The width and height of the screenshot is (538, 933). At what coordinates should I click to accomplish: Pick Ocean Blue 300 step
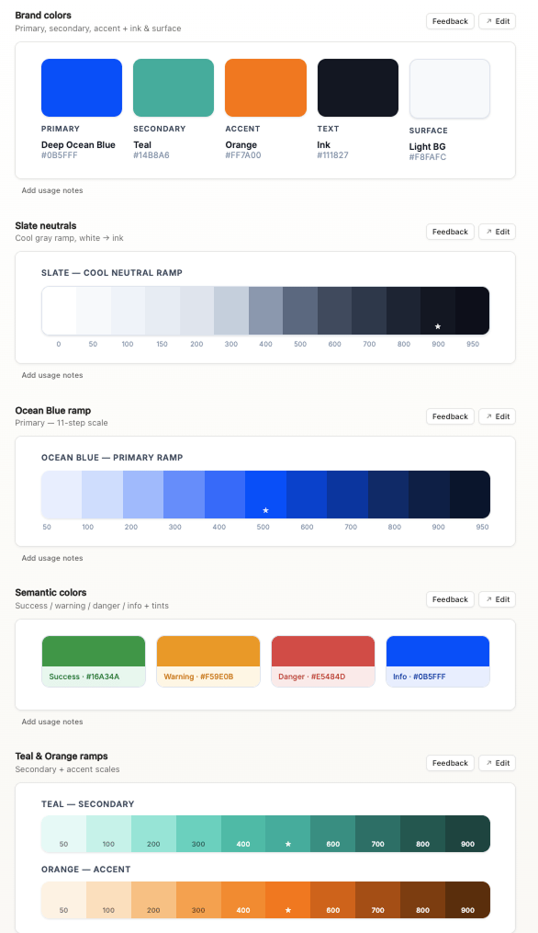click(185, 495)
